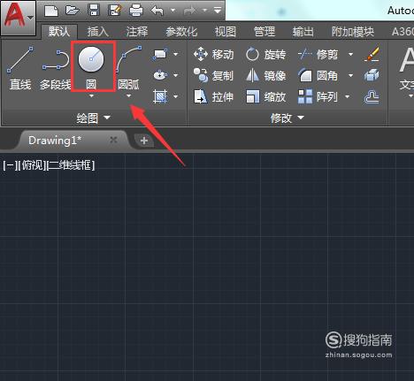Switch to the 默认 ribbon tab
This screenshot has height=381, width=414.
[59, 31]
